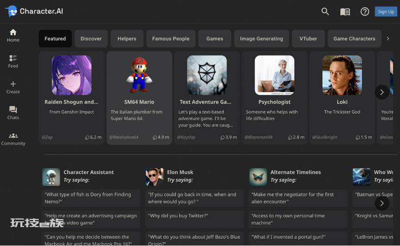The image size is (400, 246).
Task: Try the advertising campaign prompt
Action: [x=91, y=219]
